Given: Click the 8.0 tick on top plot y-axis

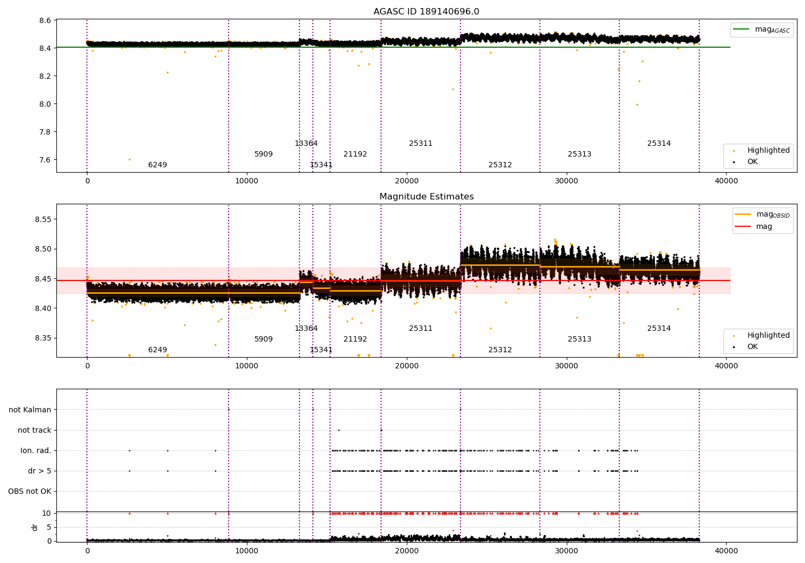Looking at the screenshot, I should pos(45,104).
